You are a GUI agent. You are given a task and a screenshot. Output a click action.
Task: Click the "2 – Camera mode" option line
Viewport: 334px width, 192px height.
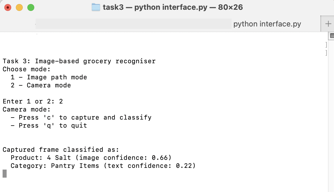click(41, 85)
